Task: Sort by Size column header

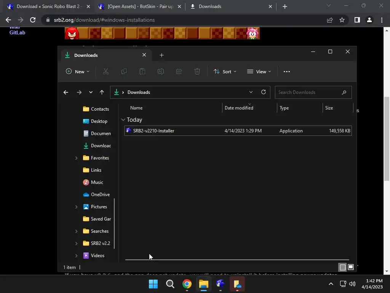Action: point(329,108)
